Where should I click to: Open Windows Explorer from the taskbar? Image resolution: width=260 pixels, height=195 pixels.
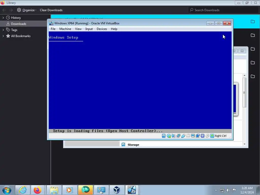(54, 190)
